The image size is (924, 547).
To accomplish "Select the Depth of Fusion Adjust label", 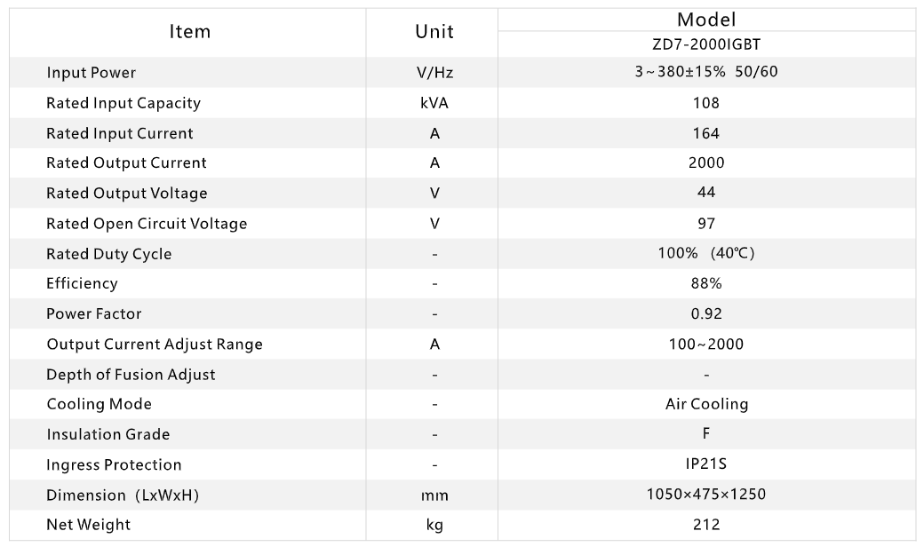I will 131,375.
